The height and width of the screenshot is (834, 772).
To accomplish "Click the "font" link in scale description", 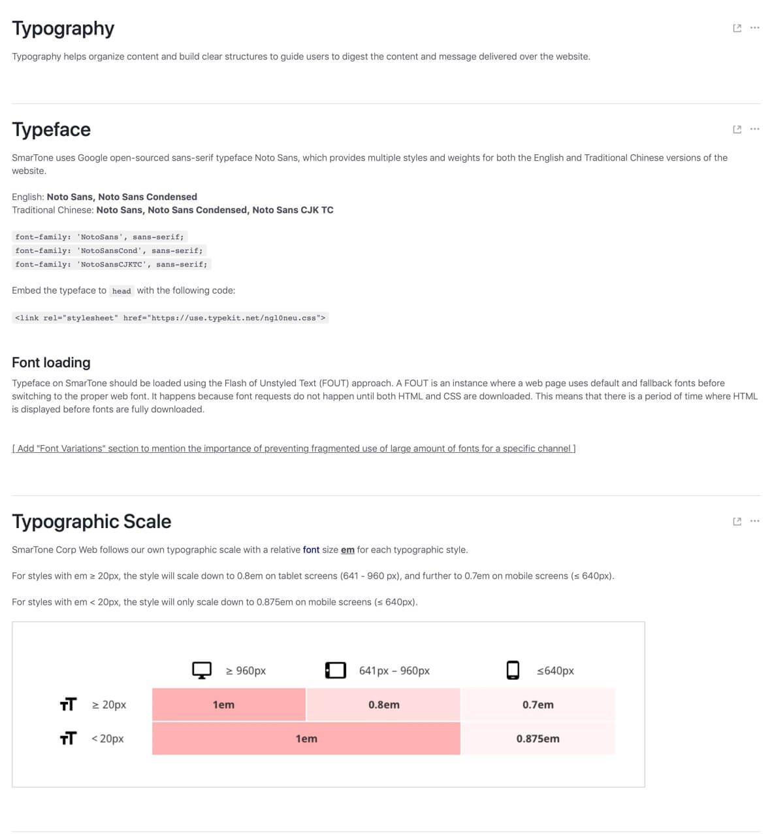I will click(x=311, y=550).
